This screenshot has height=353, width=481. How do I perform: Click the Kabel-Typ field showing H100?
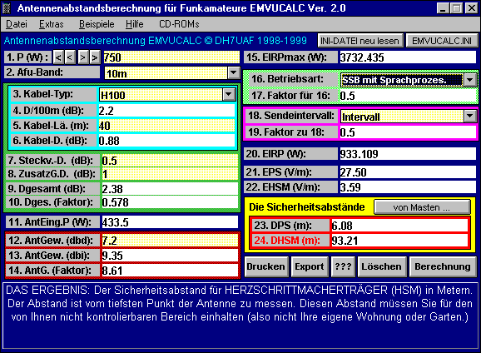[161, 95]
